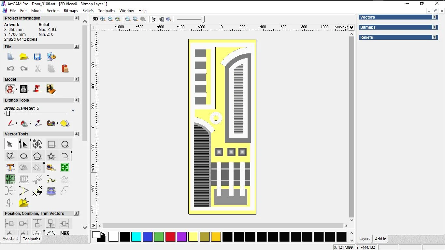Click the Lights and Material lamp icon

[37, 89]
